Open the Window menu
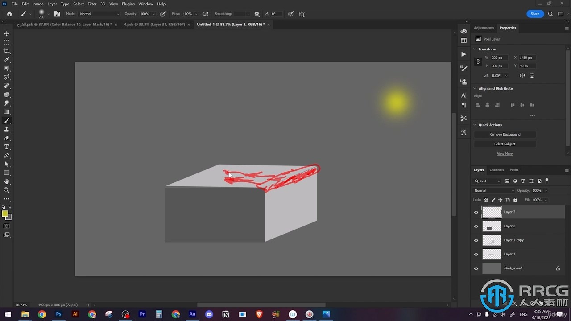571x321 pixels. pos(146,4)
